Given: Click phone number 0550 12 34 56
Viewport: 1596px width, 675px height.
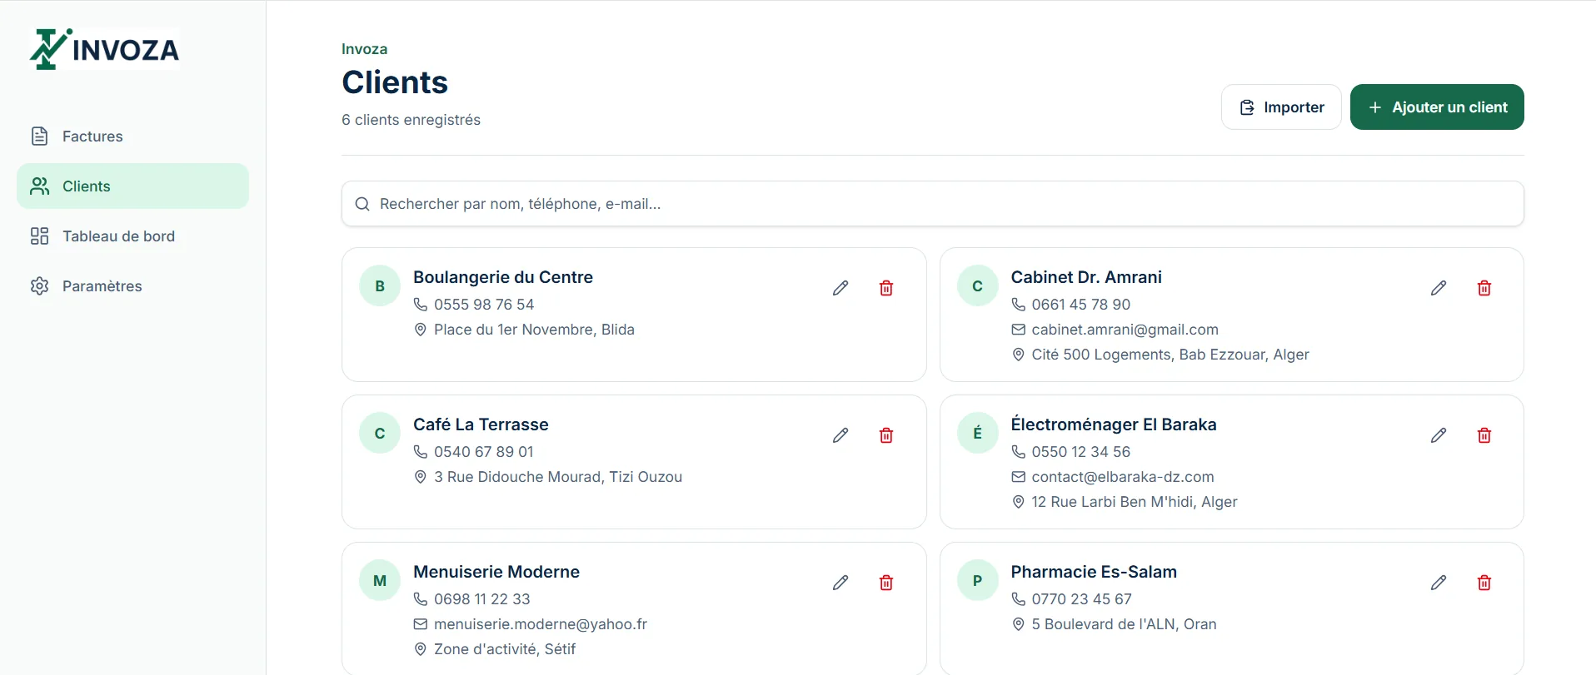Looking at the screenshot, I should click(1081, 452).
